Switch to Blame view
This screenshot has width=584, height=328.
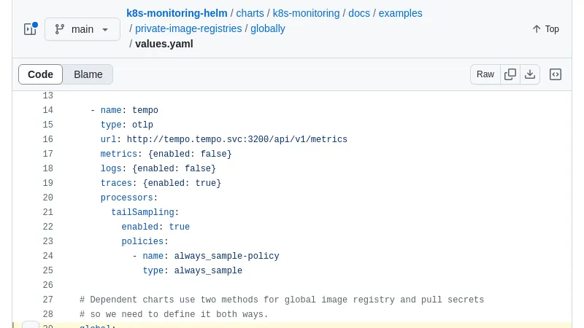(88, 74)
